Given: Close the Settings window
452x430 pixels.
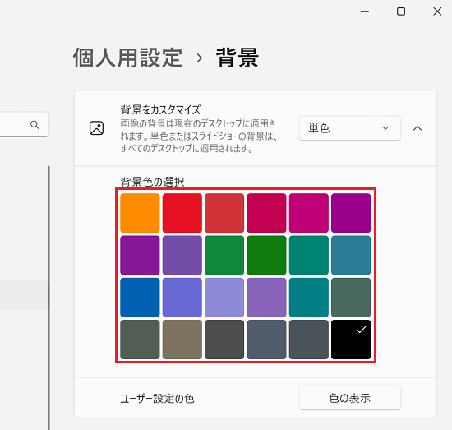Looking at the screenshot, I should pyautogui.click(x=437, y=12).
